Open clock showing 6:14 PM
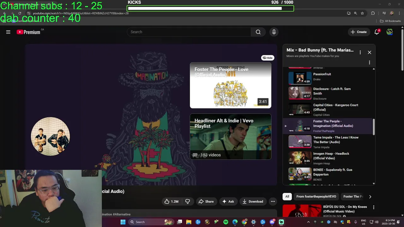 click(388, 222)
